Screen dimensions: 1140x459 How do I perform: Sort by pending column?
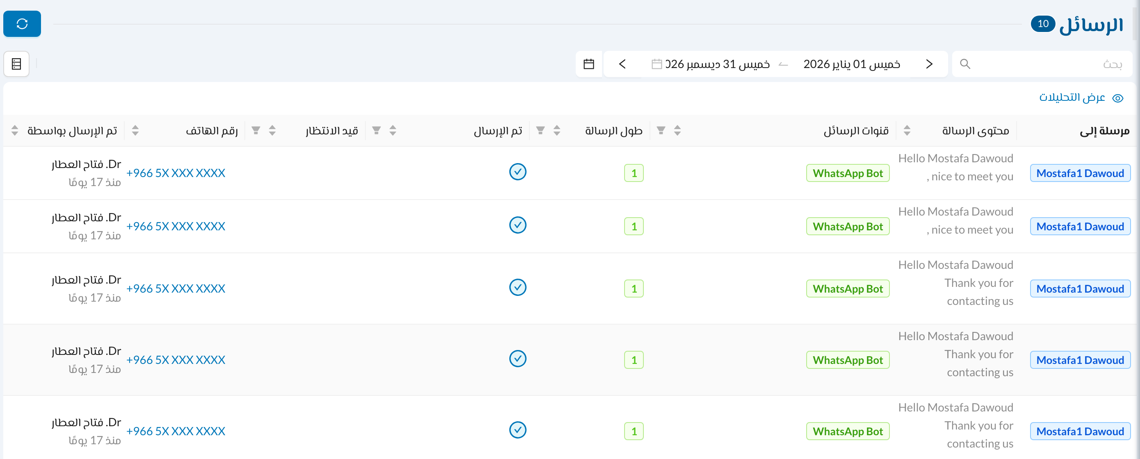[272, 130]
